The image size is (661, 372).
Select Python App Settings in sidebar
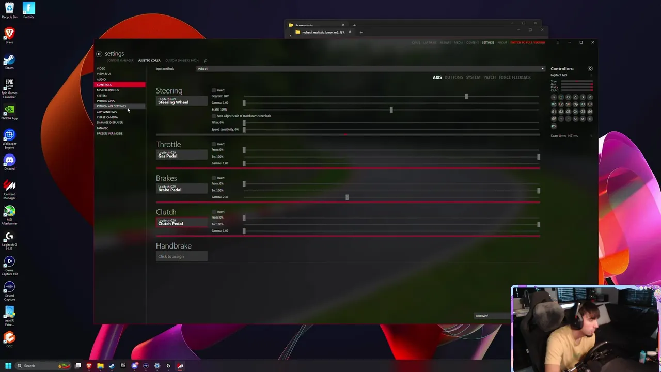pyautogui.click(x=120, y=106)
